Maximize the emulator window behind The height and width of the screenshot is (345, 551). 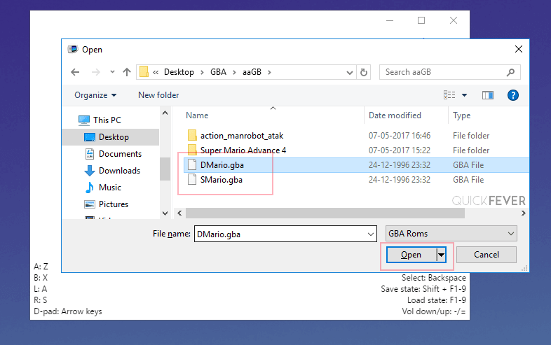(x=421, y=20)
